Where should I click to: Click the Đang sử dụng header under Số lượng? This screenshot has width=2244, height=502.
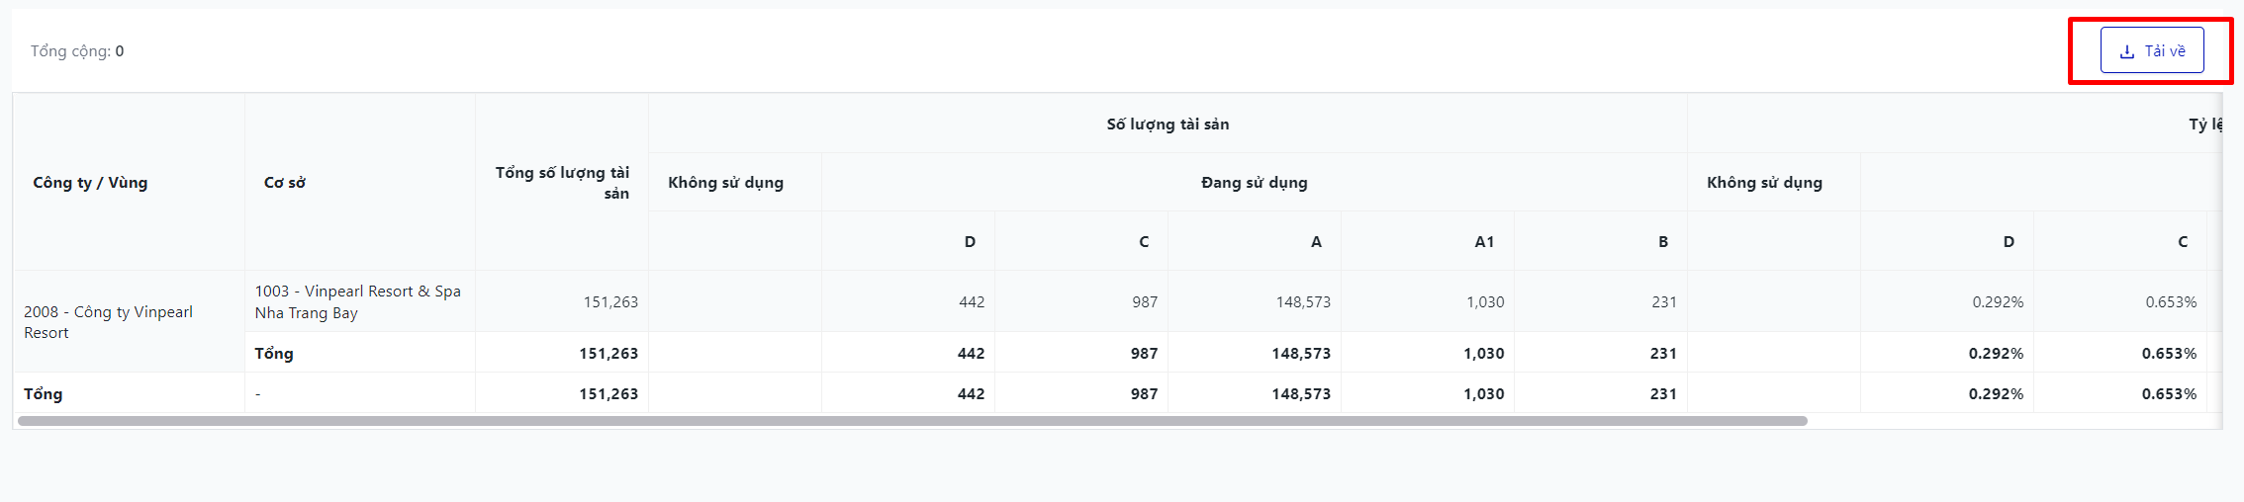click(1254, 183)
